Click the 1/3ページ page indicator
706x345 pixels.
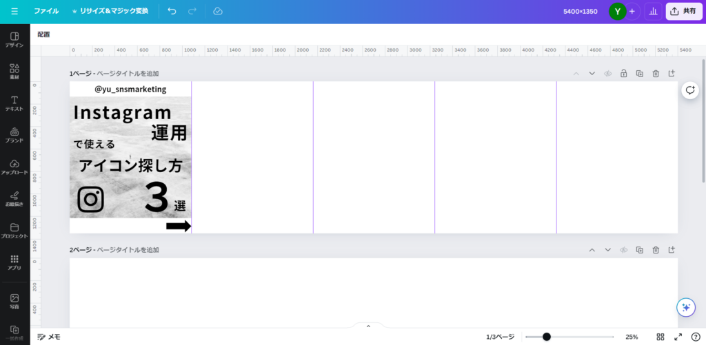pyautogui.click(x=500, y=337)
